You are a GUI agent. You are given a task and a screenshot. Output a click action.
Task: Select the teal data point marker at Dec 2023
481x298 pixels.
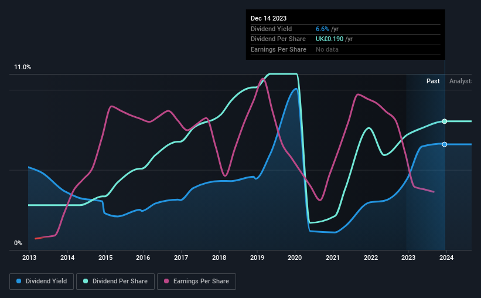[445, 121]
